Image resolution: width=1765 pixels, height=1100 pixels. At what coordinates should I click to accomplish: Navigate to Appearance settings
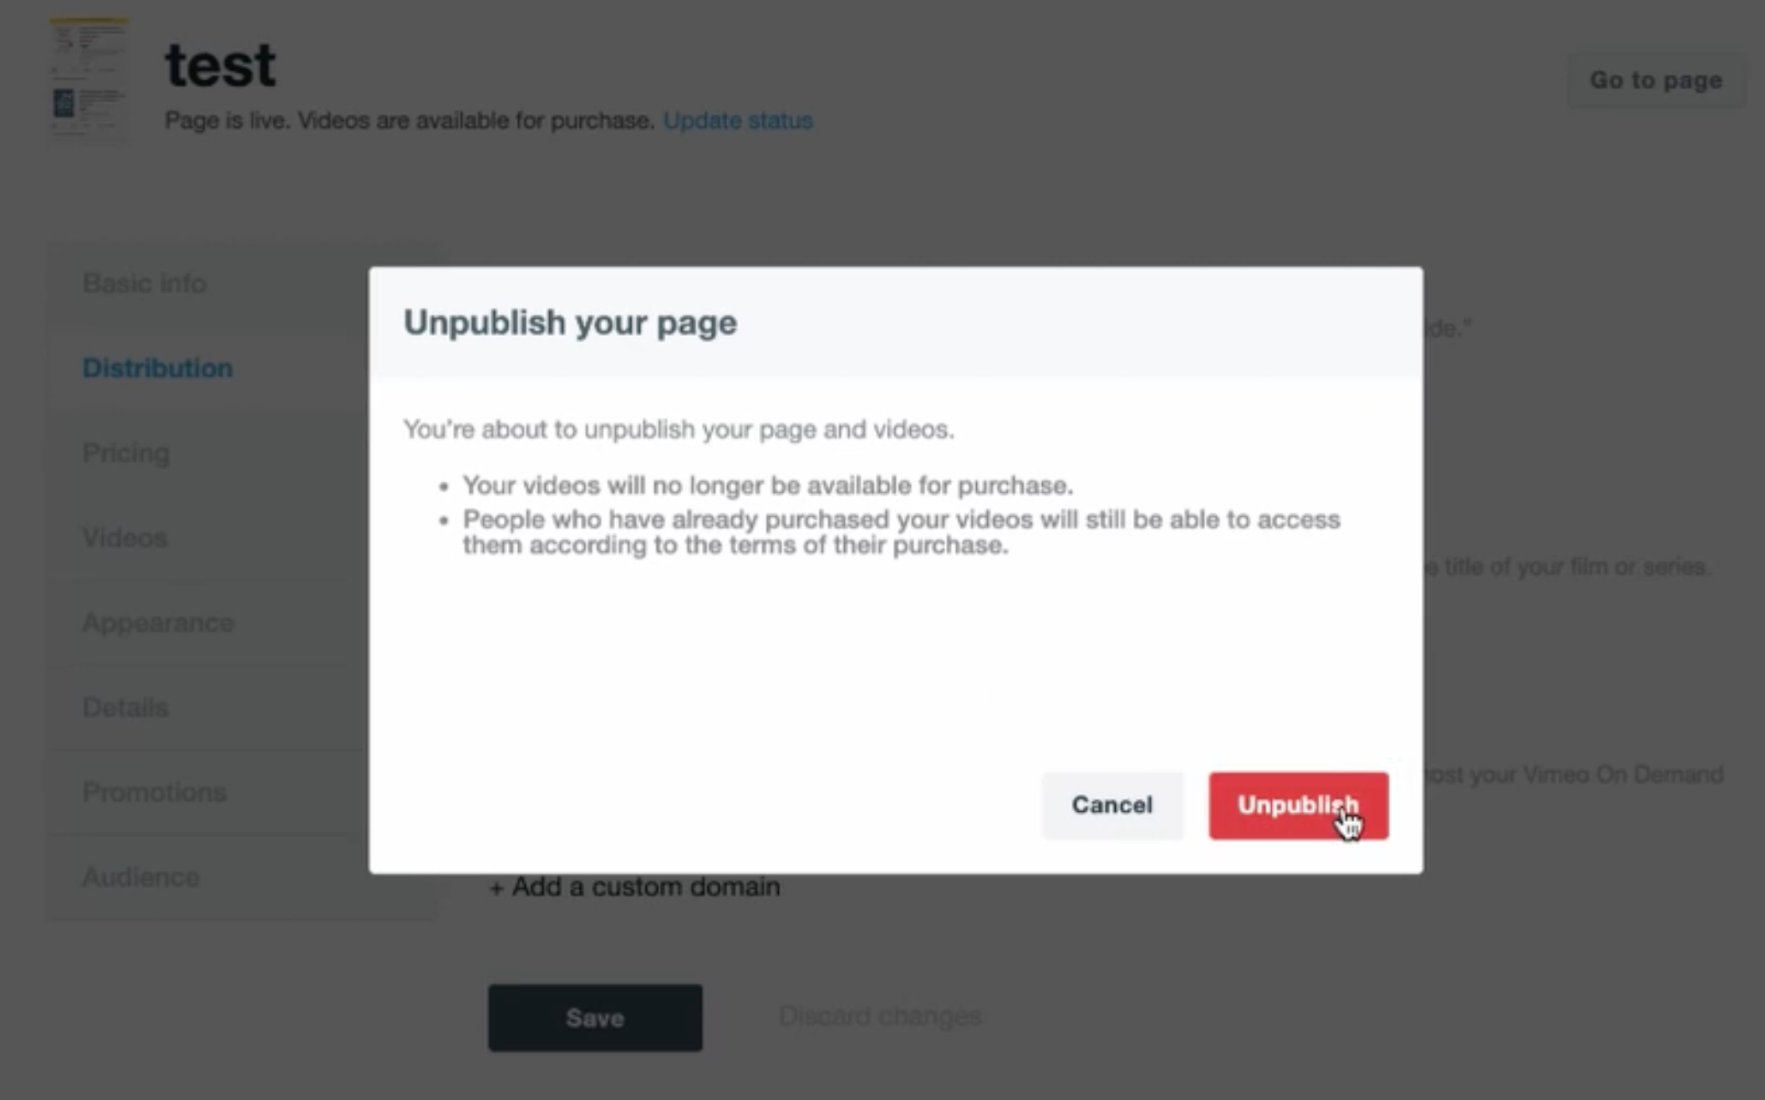(x=159, y=622)
